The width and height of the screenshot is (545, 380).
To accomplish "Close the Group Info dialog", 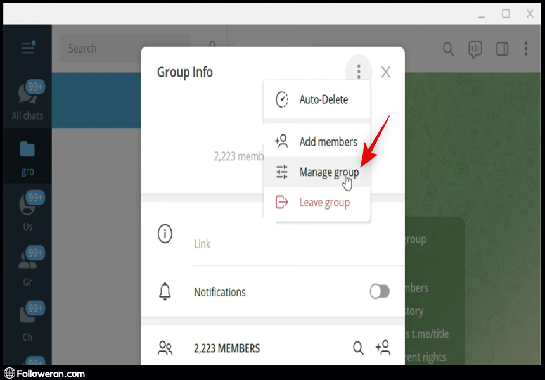I will pos(385,72).
